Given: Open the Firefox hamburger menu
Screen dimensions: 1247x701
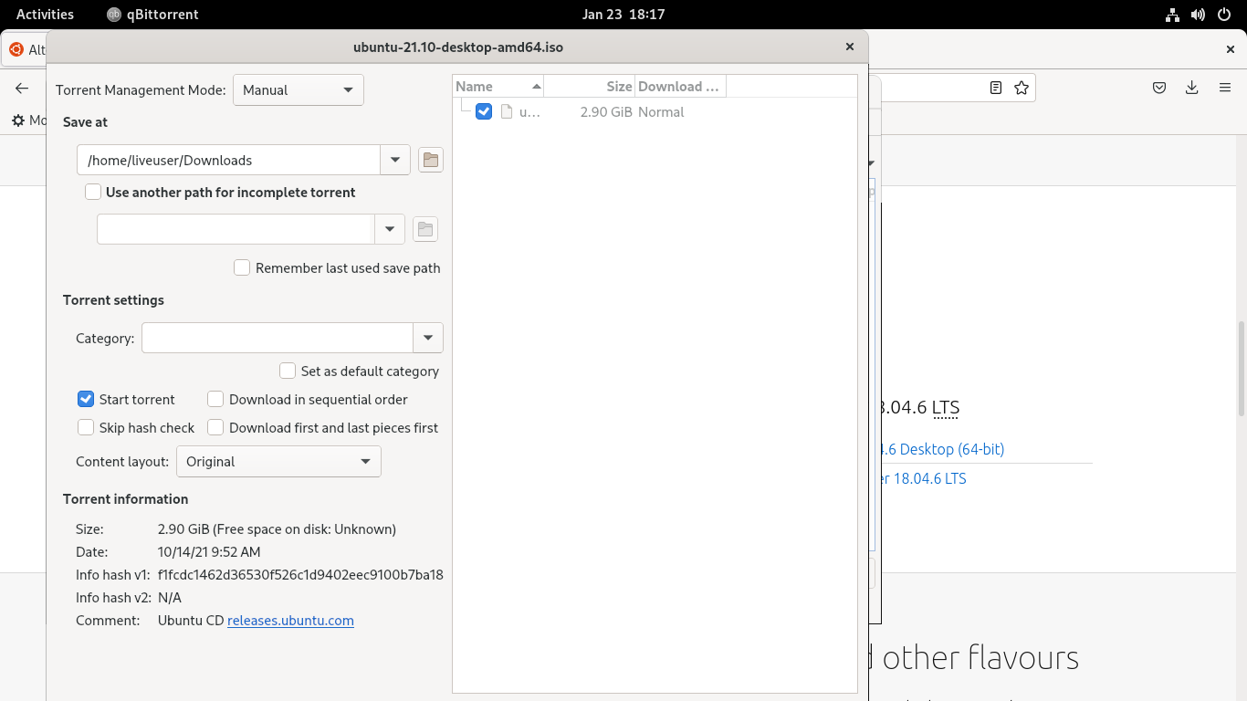Looking at the screenshot, I should pyautogui.click(x=1225, y=87).
